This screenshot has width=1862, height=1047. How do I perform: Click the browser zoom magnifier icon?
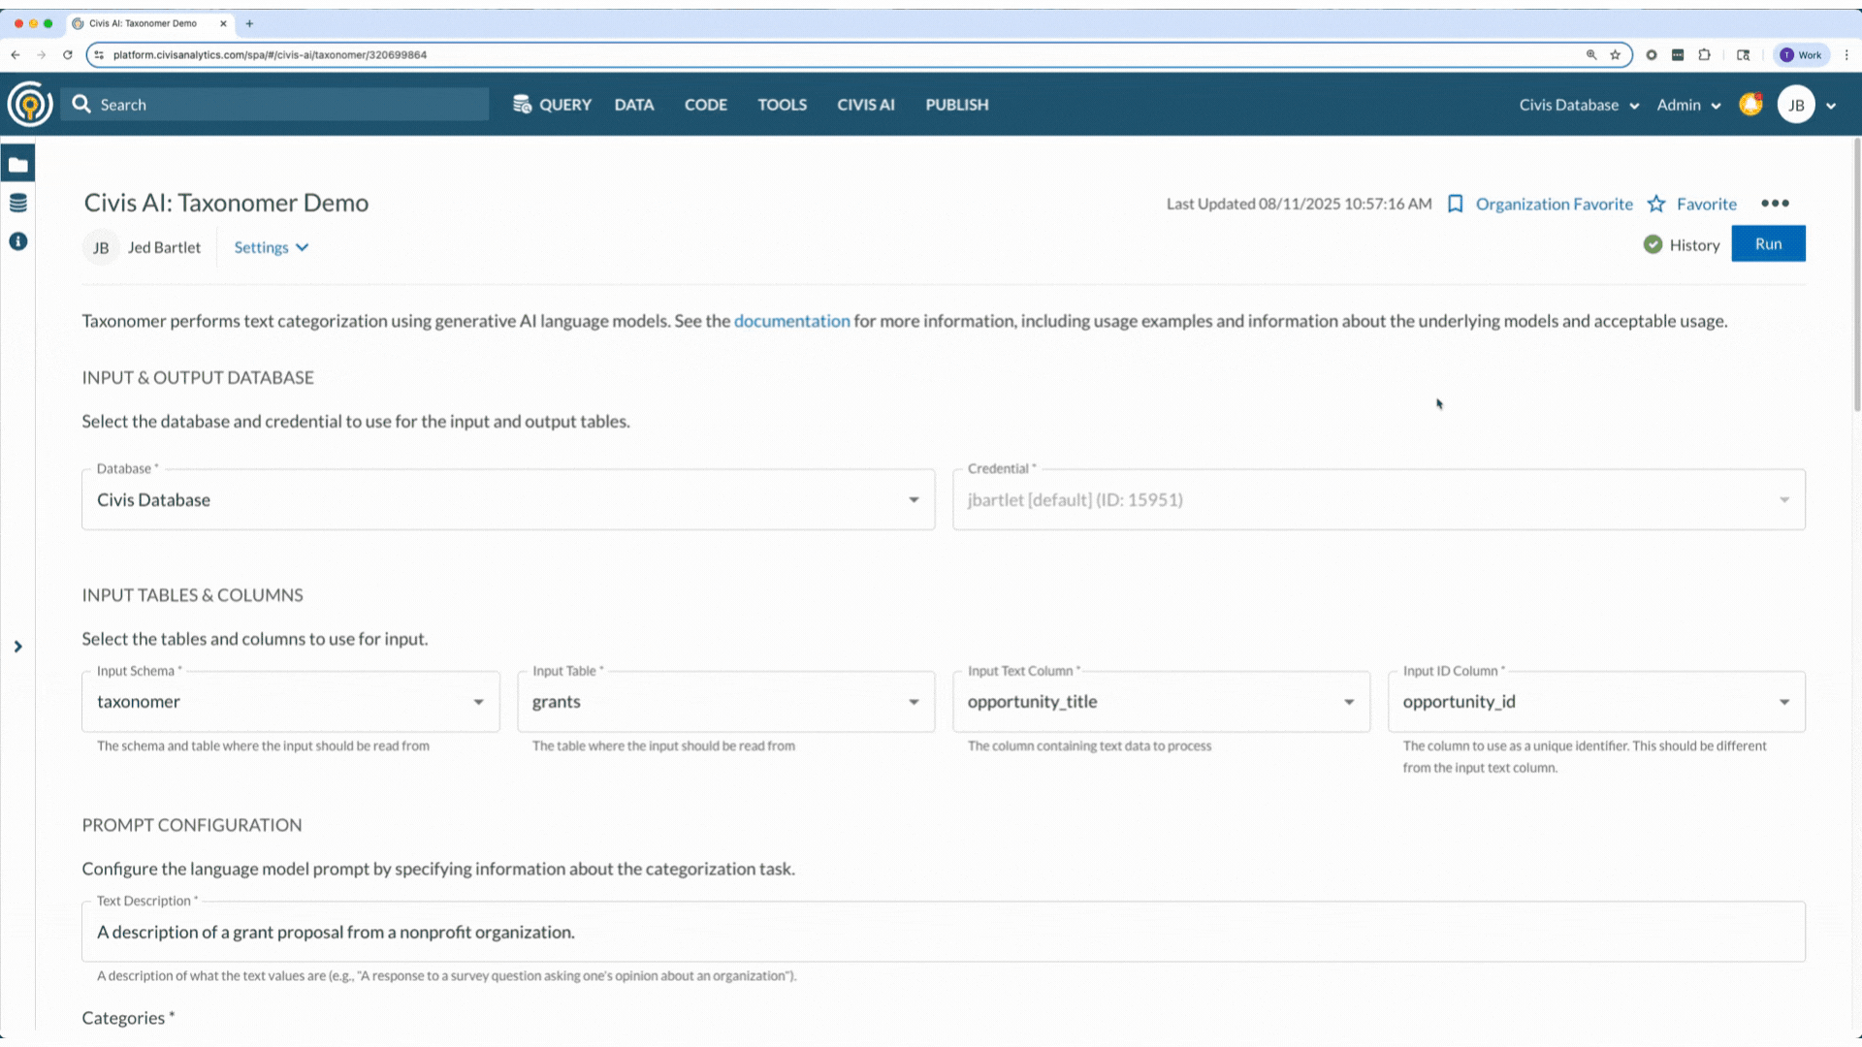point(1591,55)
